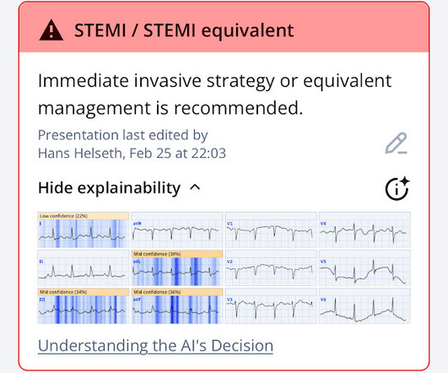Image resolution: width=448 pixels, height=373 pixels.
Task: Select the lead I ECG thumbnail
Action: (x=84, y=230)
